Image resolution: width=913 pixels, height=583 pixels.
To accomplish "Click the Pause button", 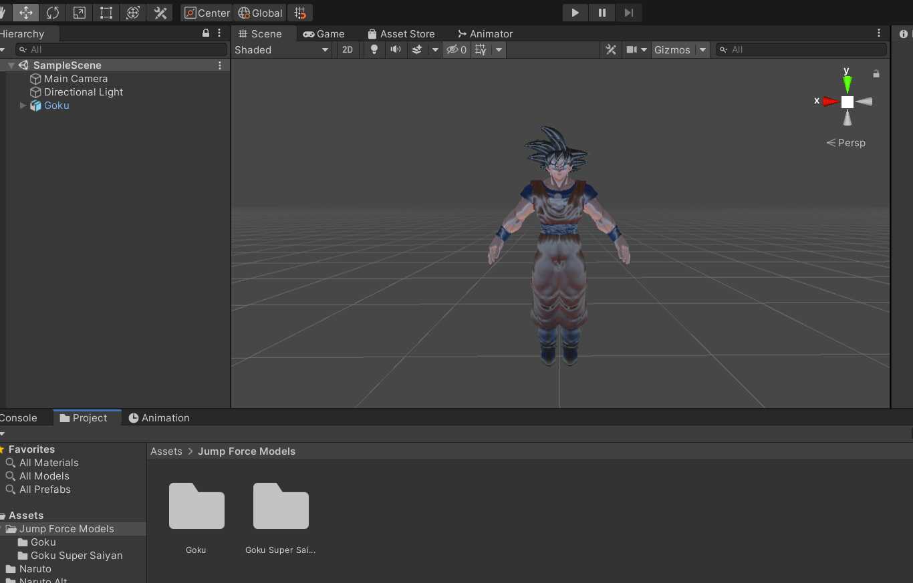I will click(602, 13).
